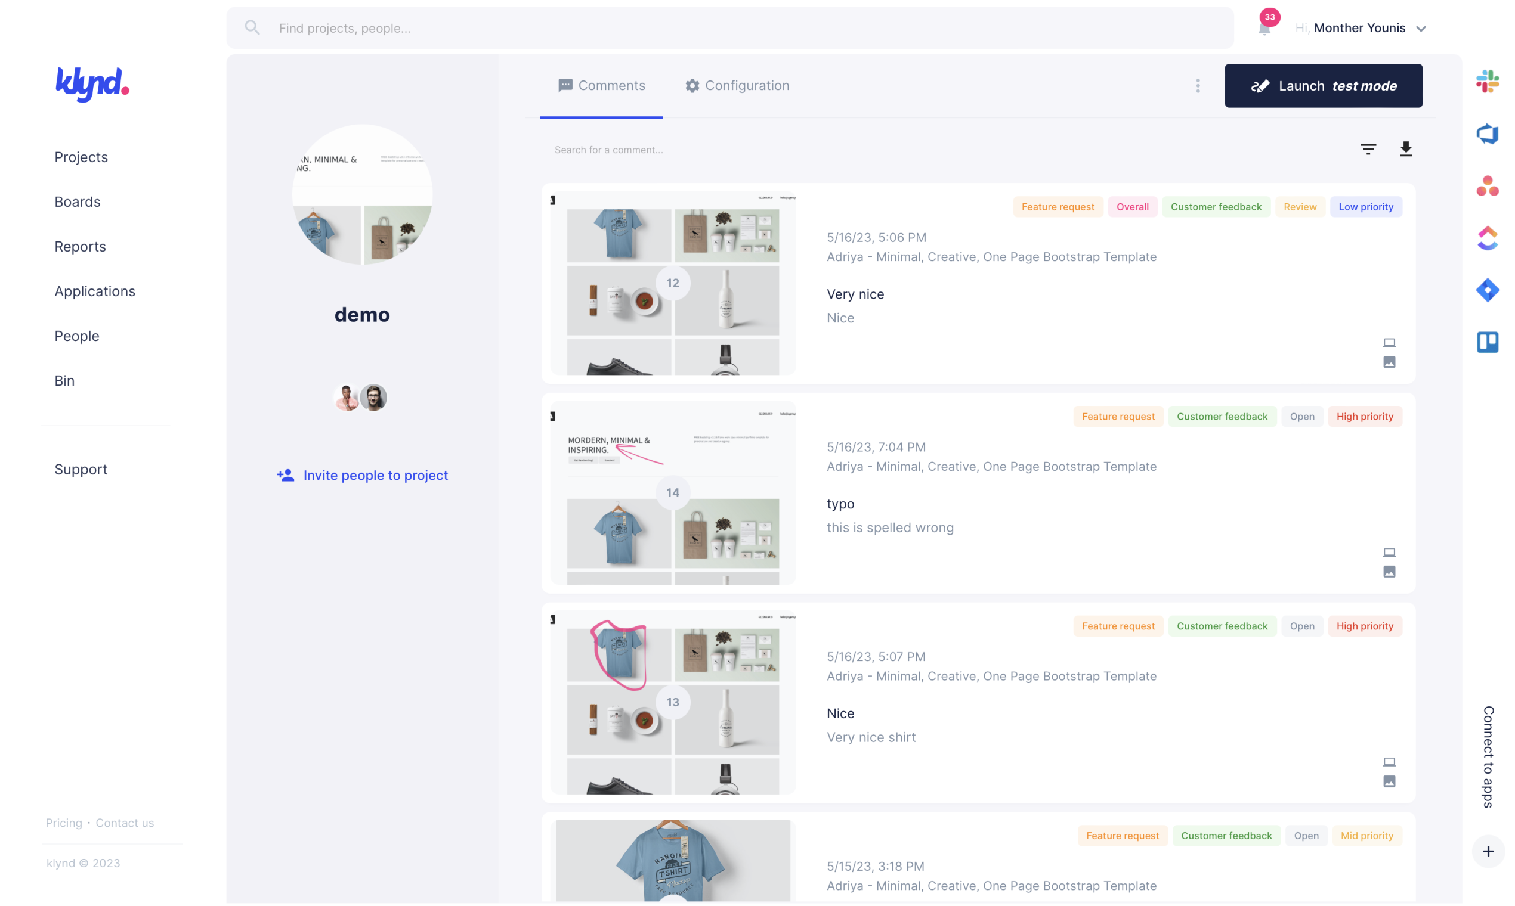The image size is (1515, 906).
Task: Invite people to project
Action: click(361, 475)
